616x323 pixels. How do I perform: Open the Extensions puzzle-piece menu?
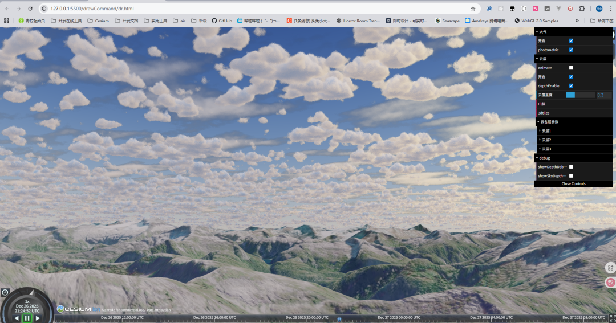pos(582,8)
